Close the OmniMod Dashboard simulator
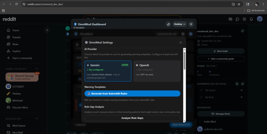 [x=191, y=24]
